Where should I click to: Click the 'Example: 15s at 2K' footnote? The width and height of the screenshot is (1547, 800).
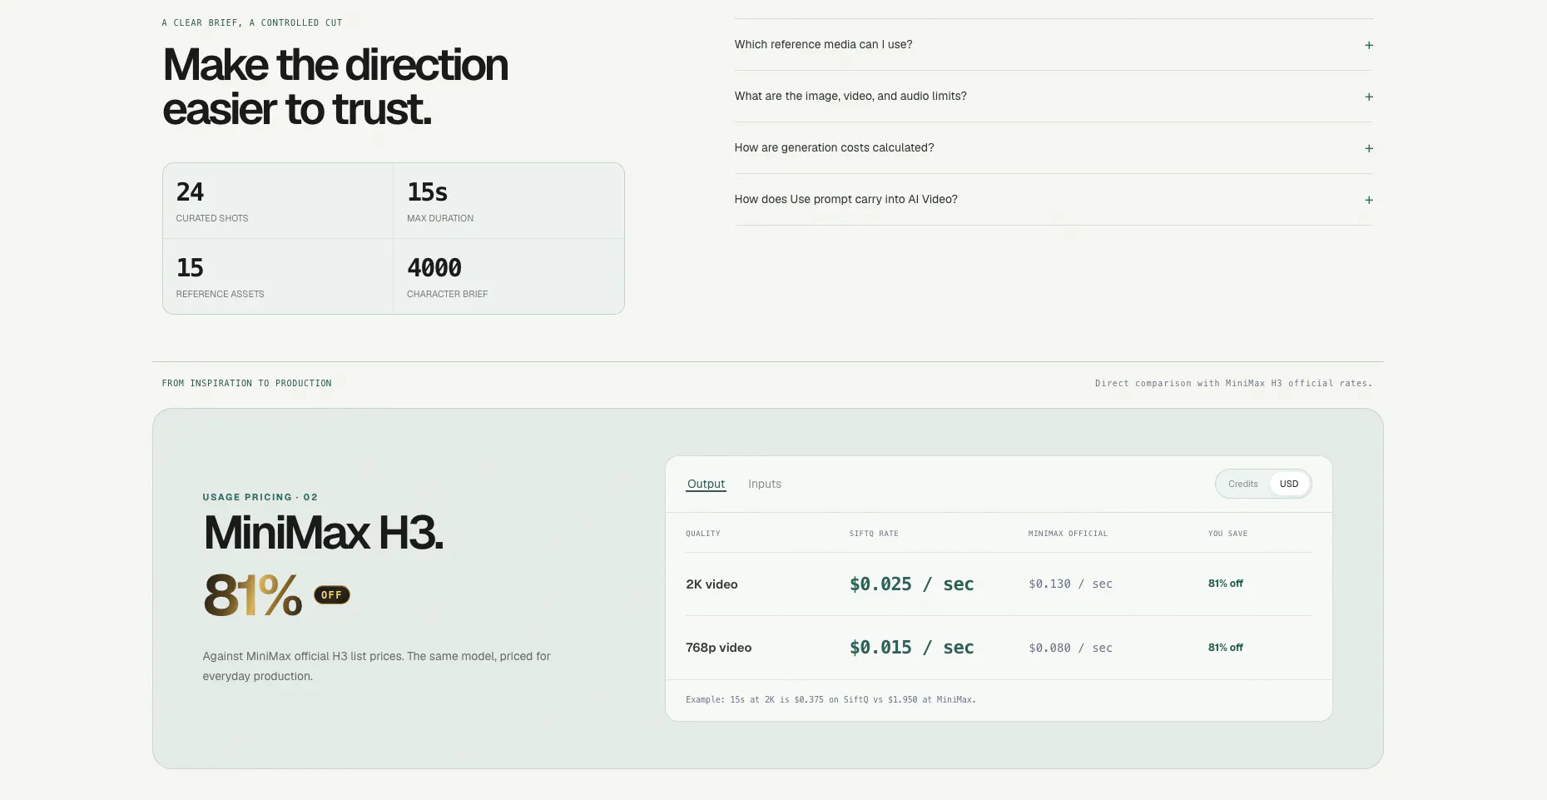[x=831, y=700]
